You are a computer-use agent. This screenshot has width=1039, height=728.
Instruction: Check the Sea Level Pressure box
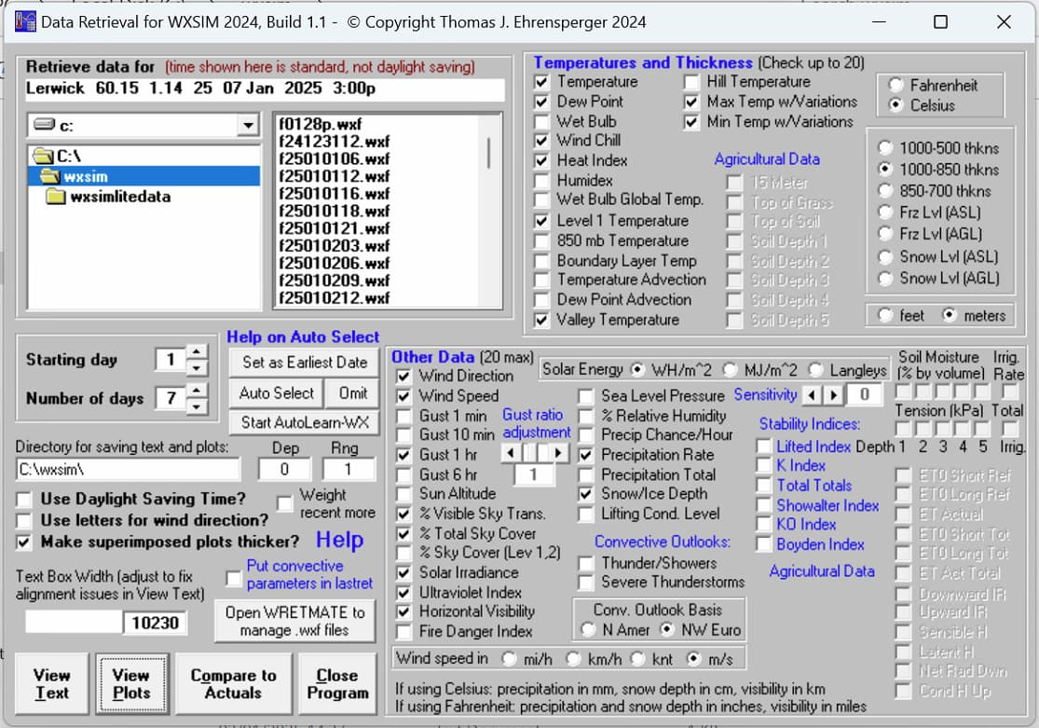pyautogui.click(x=586, y=396)
